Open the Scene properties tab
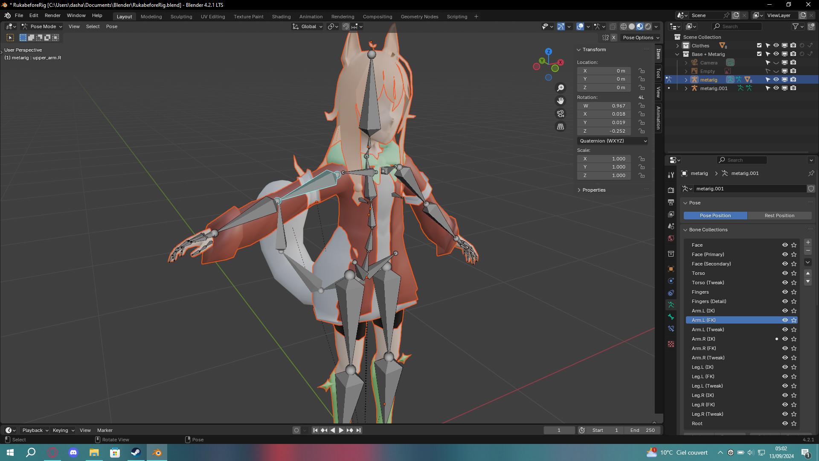The height and width of the screenshot is (461, 819). click(671, 226)
